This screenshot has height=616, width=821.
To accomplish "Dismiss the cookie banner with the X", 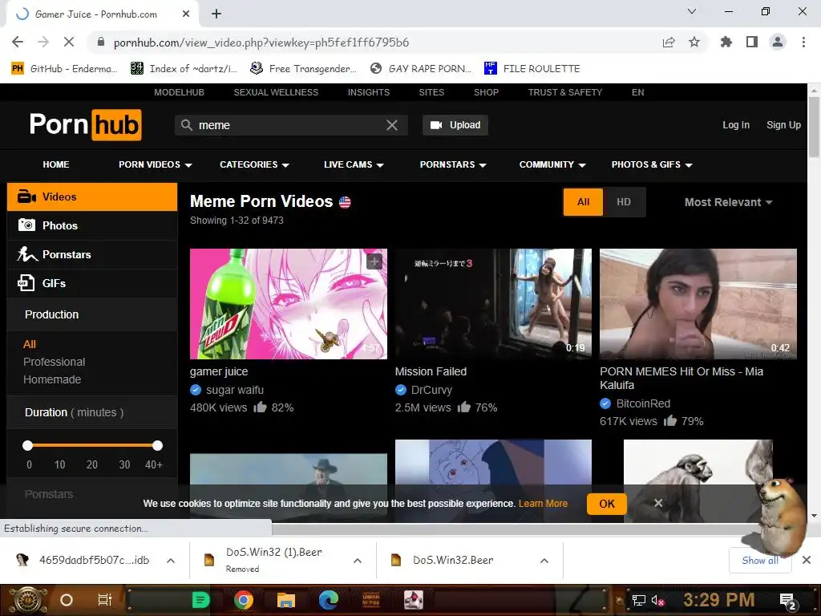I will pyautogui.click(x=658, y=503).
